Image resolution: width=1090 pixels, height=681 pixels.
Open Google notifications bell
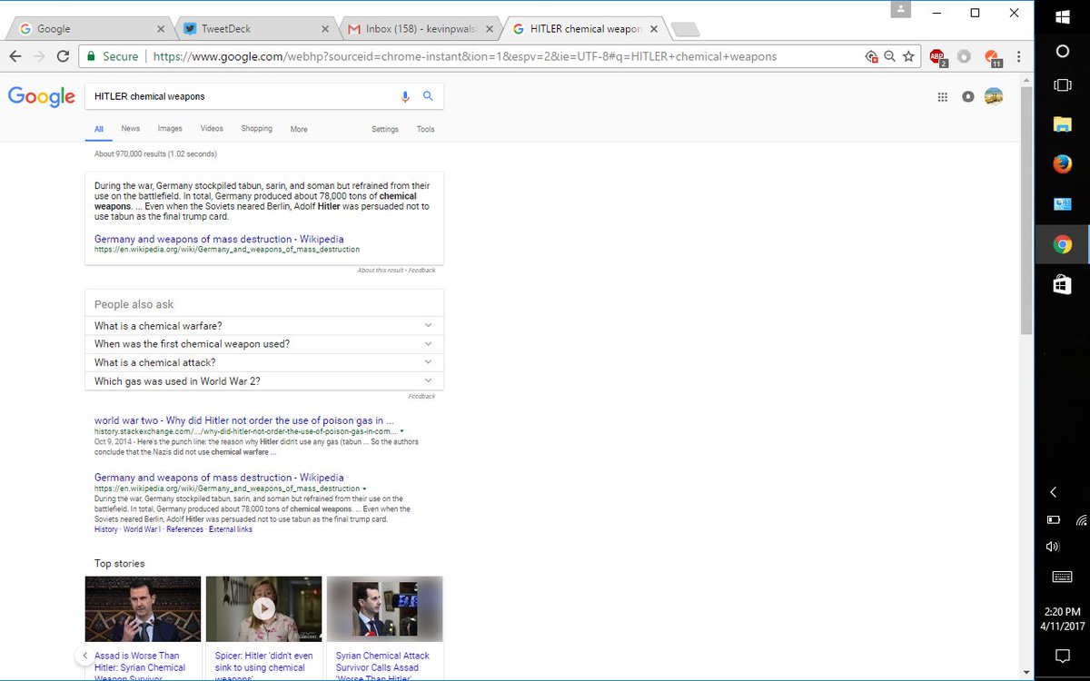point(968,96)
